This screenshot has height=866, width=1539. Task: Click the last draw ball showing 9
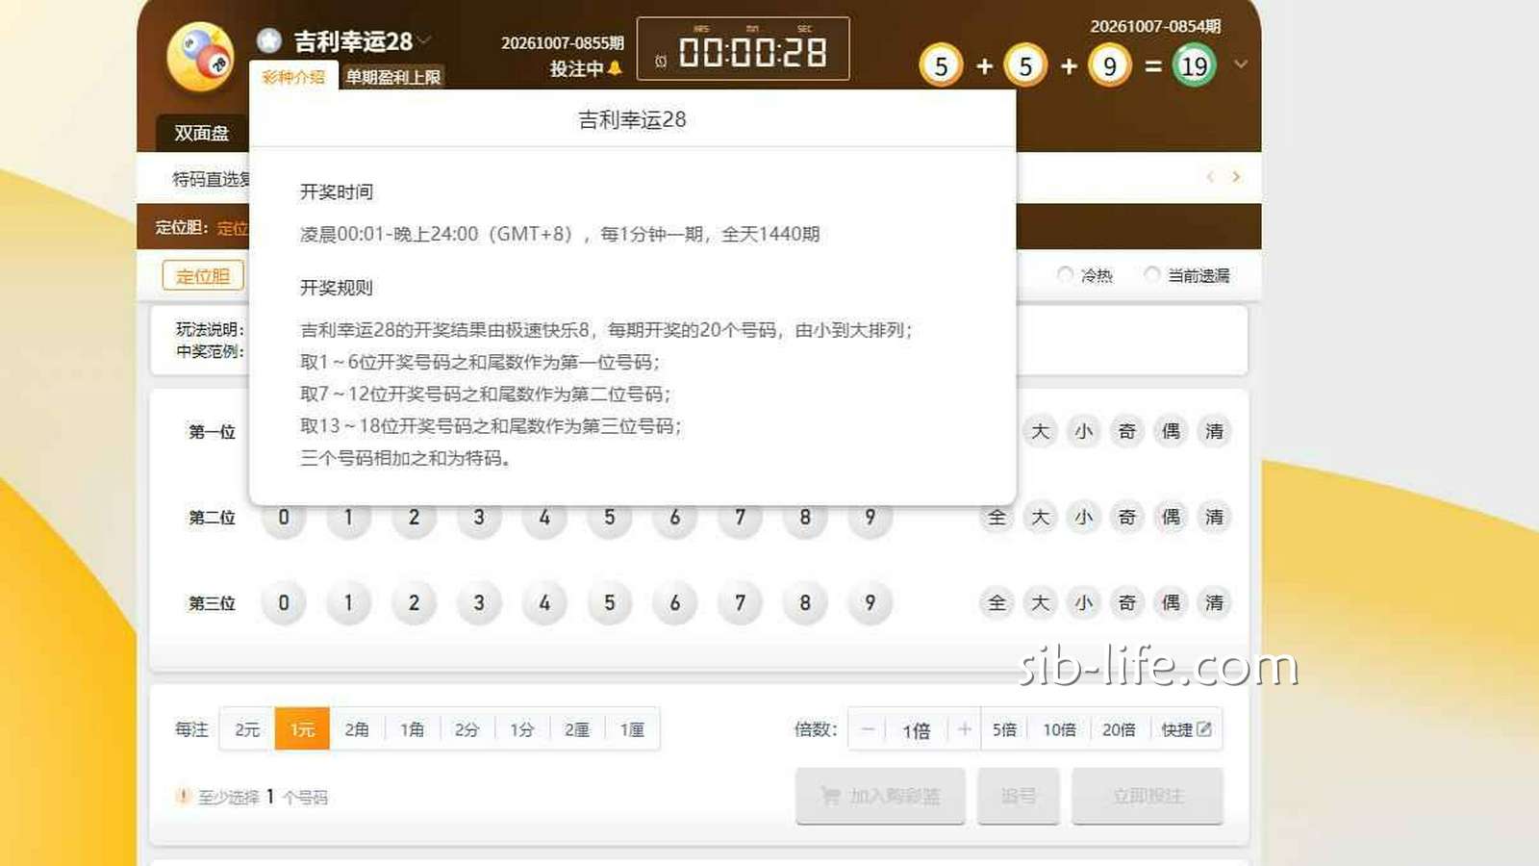1110,65
